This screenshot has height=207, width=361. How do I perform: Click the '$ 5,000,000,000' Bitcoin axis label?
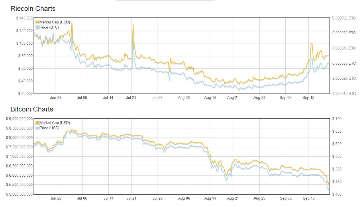coord(19,194)
